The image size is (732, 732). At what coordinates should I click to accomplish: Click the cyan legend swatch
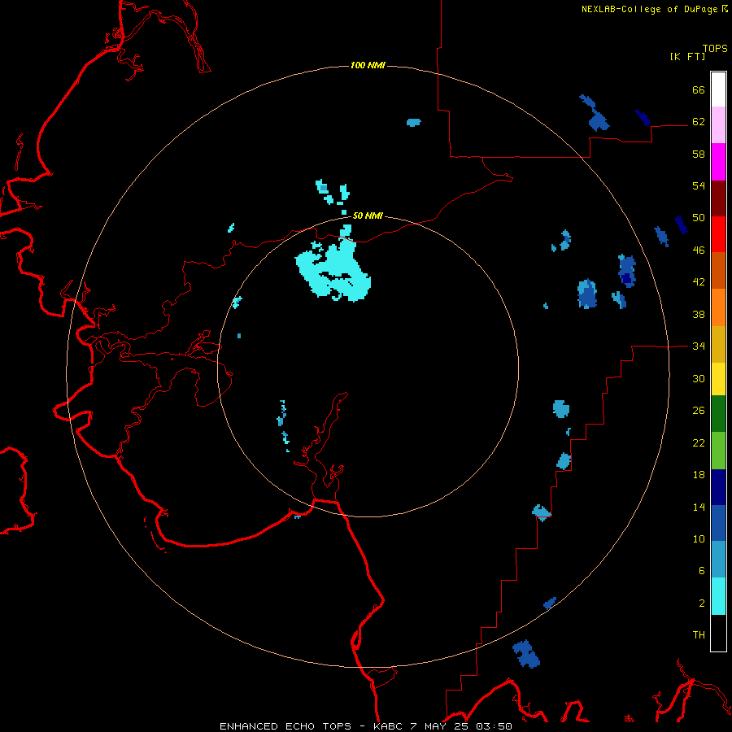[718, 596]
